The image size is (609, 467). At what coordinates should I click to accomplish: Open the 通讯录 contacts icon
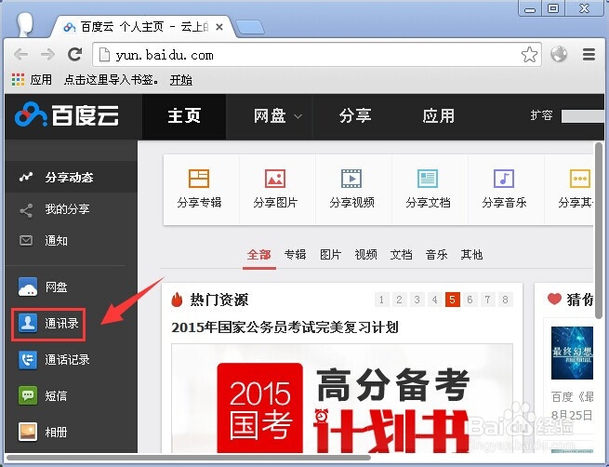point(28,323)
